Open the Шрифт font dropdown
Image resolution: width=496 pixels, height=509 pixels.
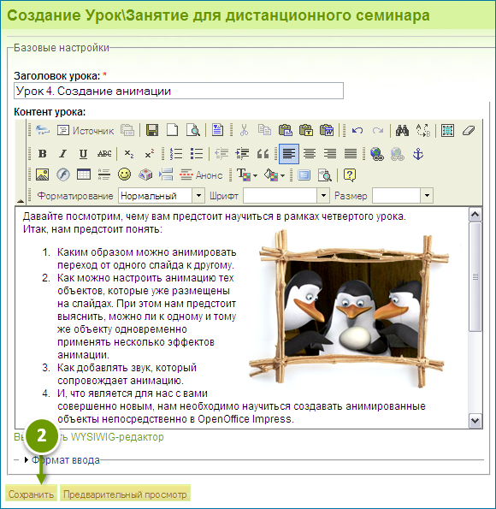coord(286,196)
